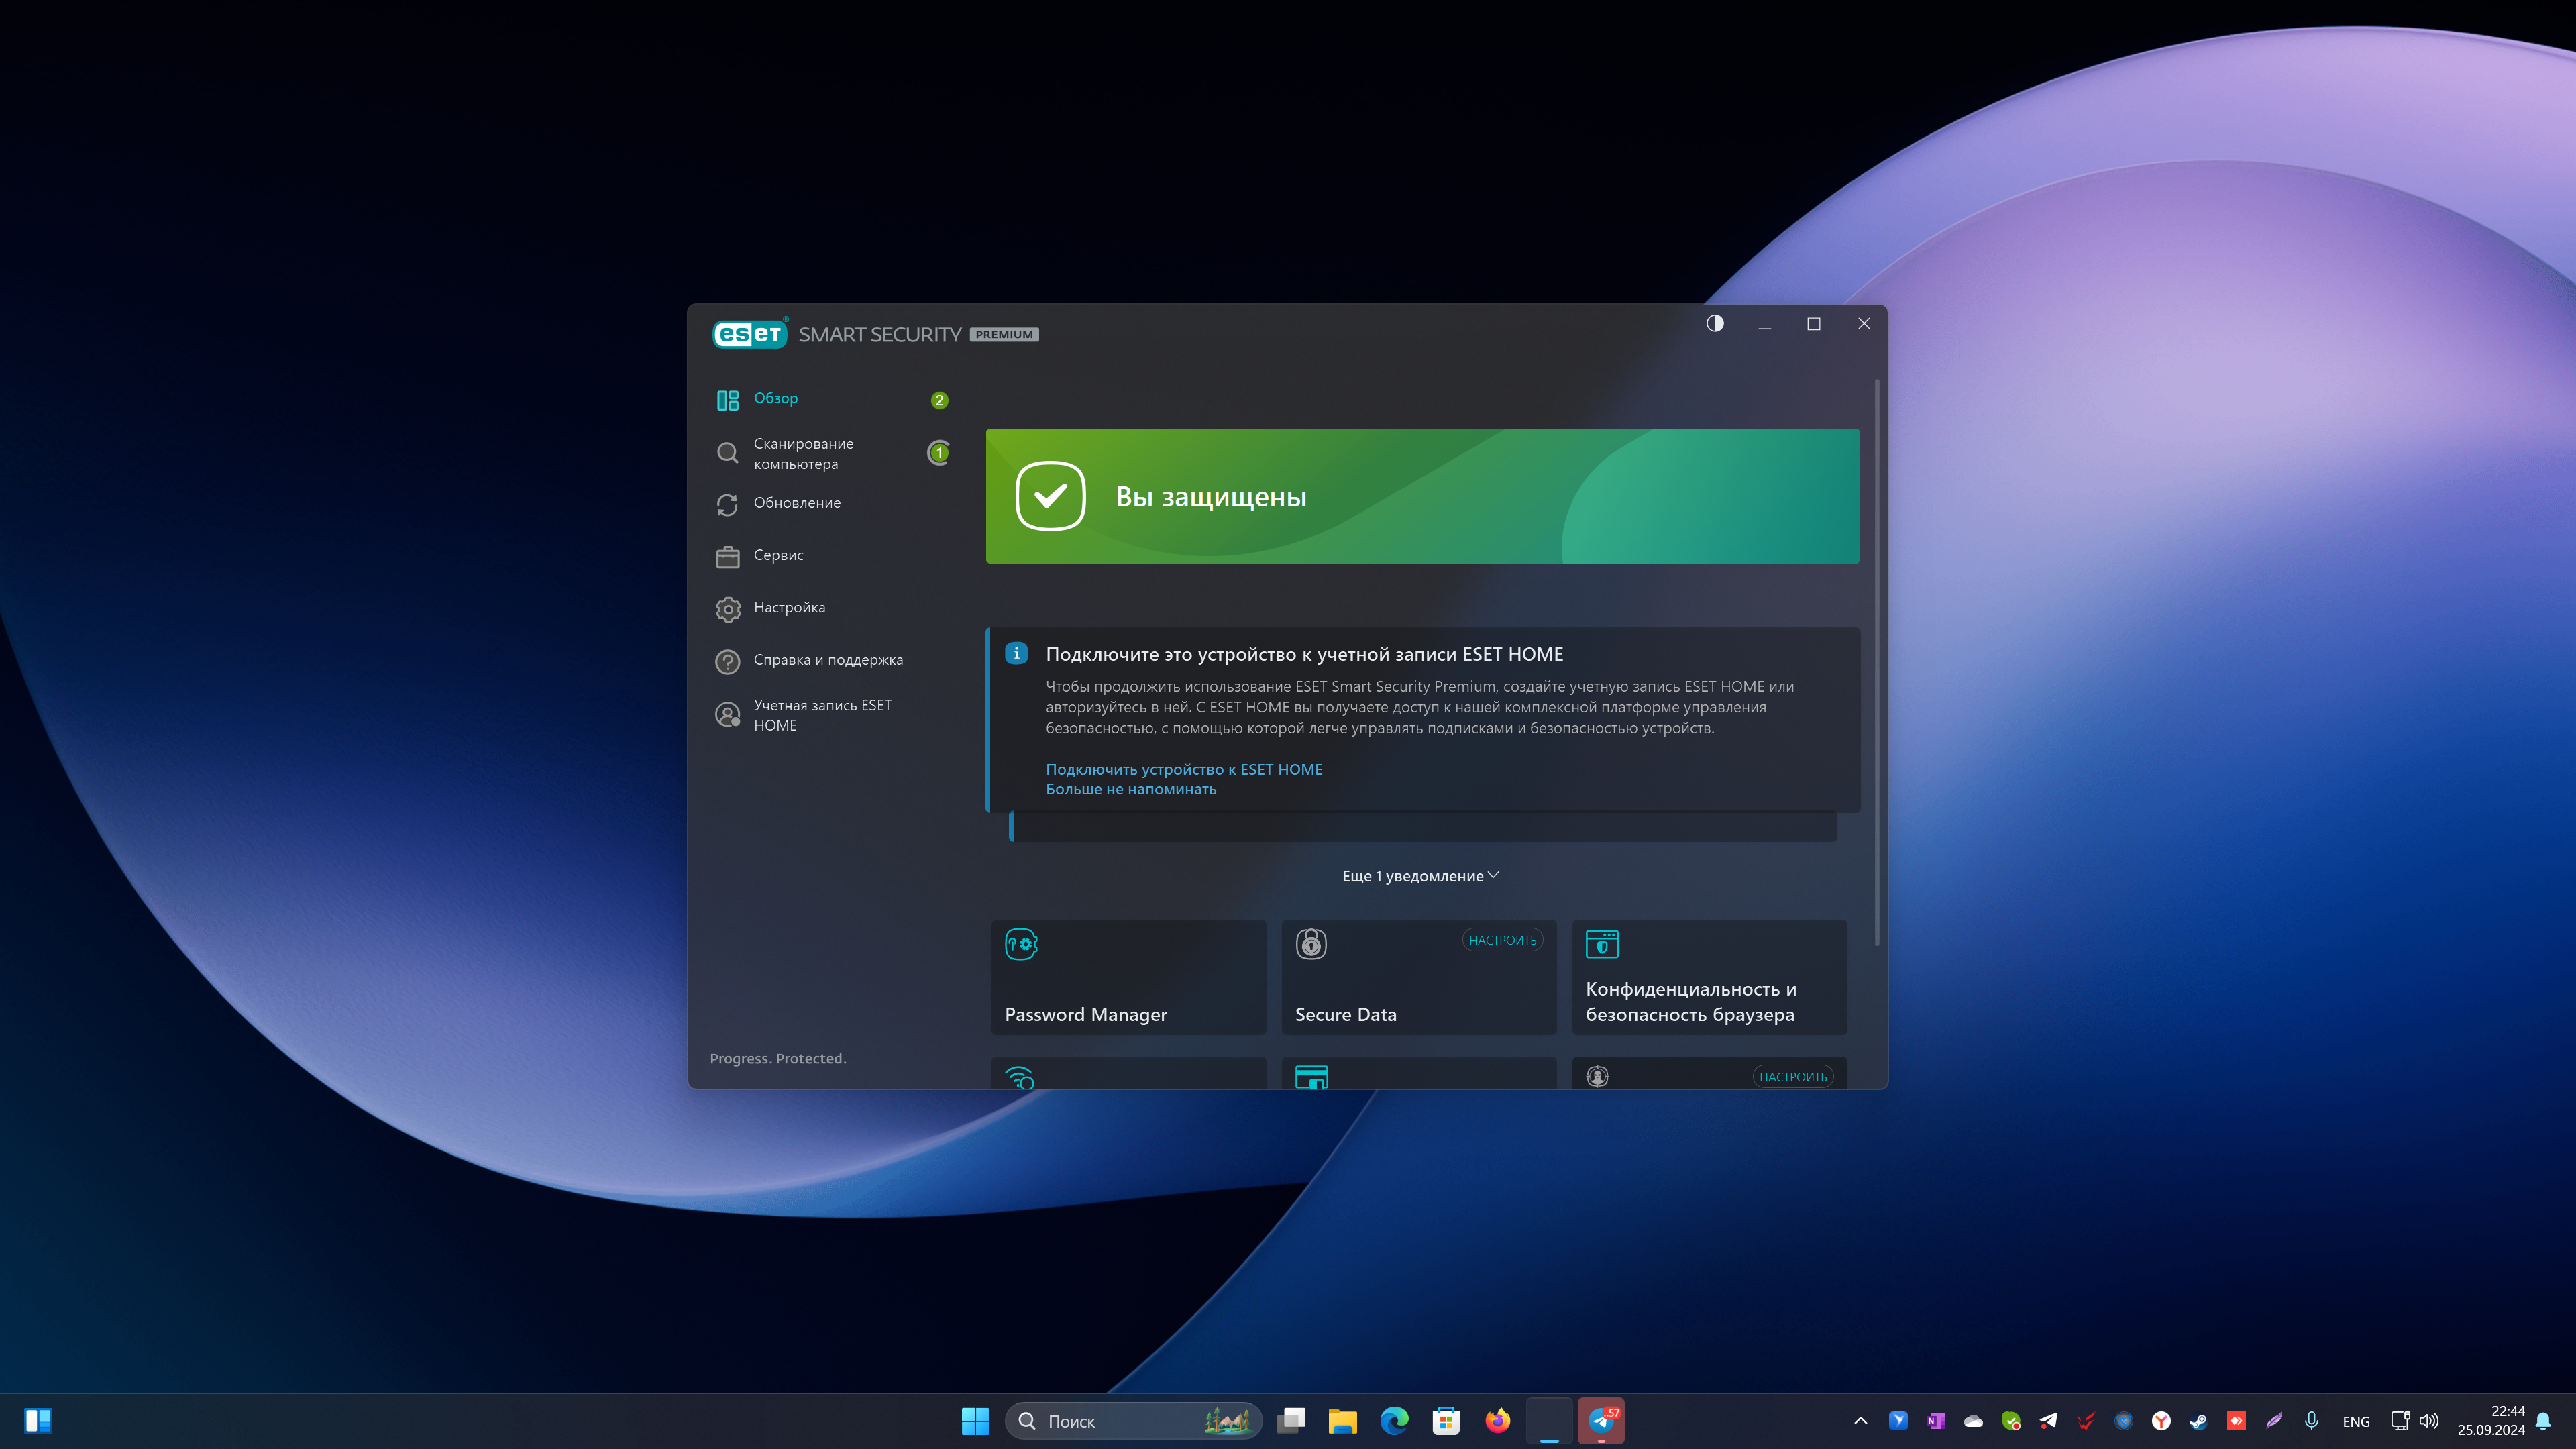The image size is (2576, 1449).
Task: Open Microsoft Store from the taskbar
Action: pyautogui.click(x=1446, y=1421)
